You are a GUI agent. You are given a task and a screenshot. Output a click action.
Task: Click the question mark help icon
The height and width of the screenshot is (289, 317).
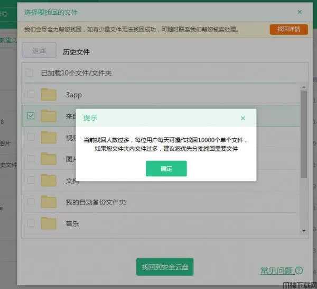(299, 271)
